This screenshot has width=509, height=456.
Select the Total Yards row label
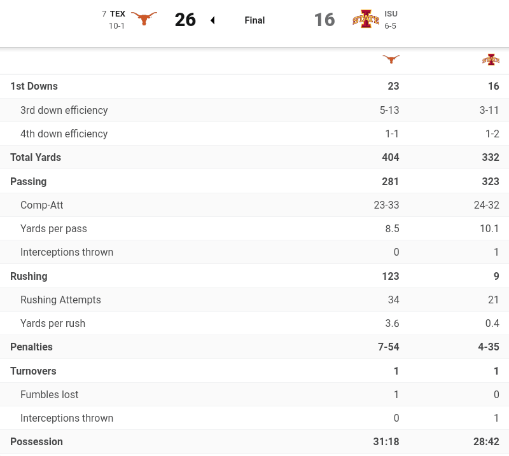pyautogui.click(x=36, y=158)
